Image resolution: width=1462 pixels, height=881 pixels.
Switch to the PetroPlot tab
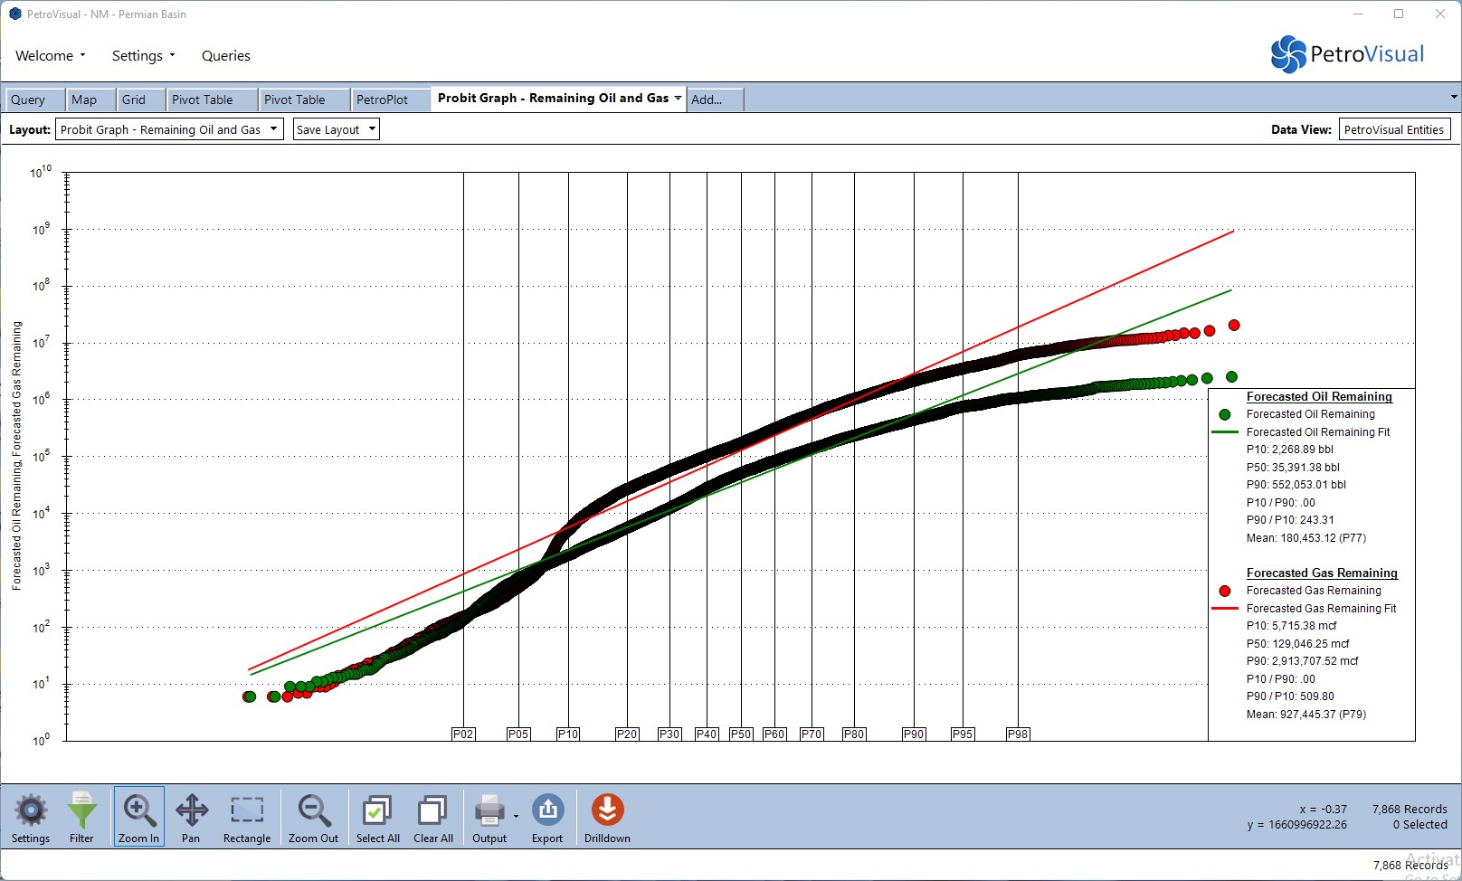coord(382,99)
